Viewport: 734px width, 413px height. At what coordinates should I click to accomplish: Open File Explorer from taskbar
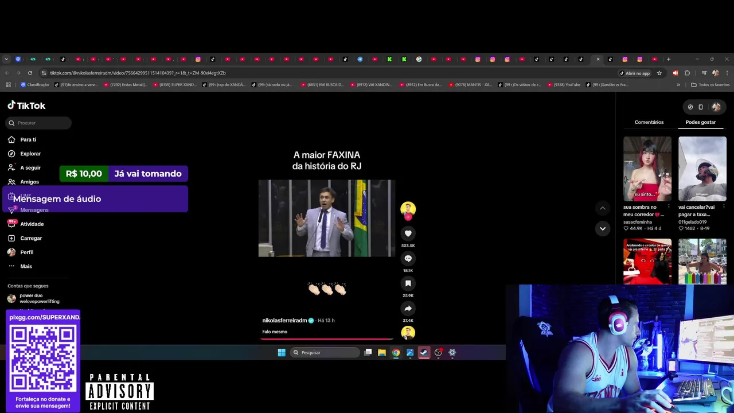click(x=382, y=353)
